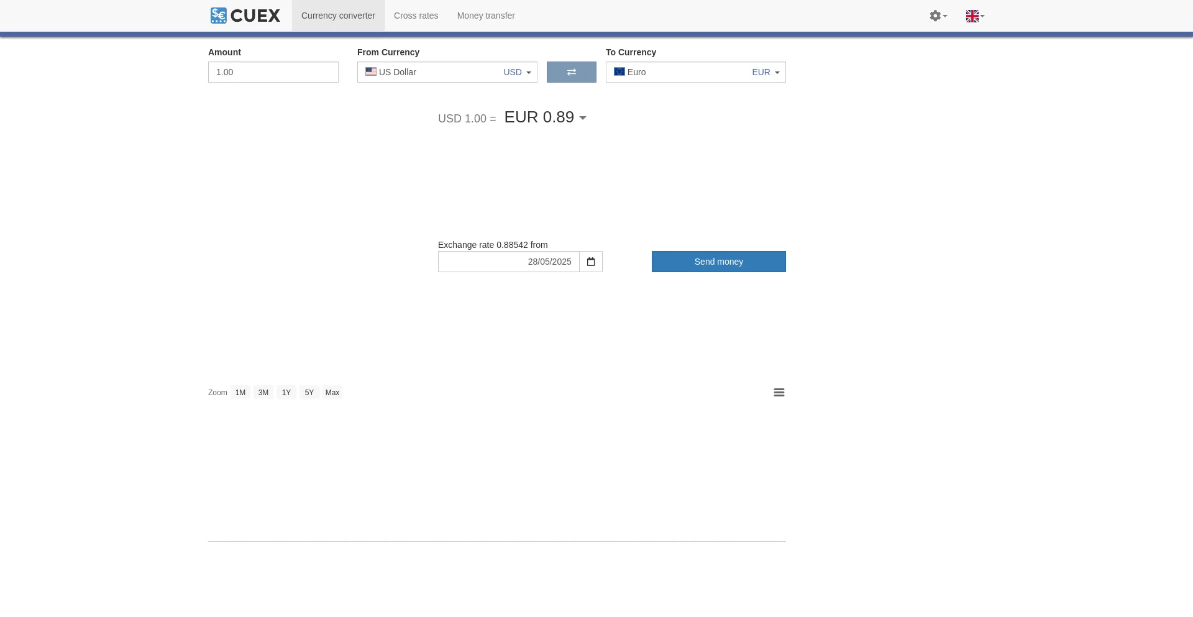Click the Exchange rate 0.88542 from label
Screen dimensions: 1193x617
[x=493, y=245]
